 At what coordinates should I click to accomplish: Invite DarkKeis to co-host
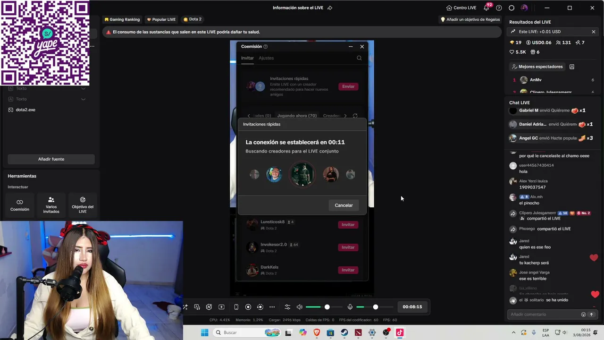[348, 270]
